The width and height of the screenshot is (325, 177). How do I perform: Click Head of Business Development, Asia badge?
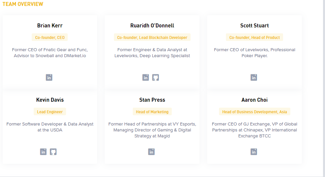[255, 112]
